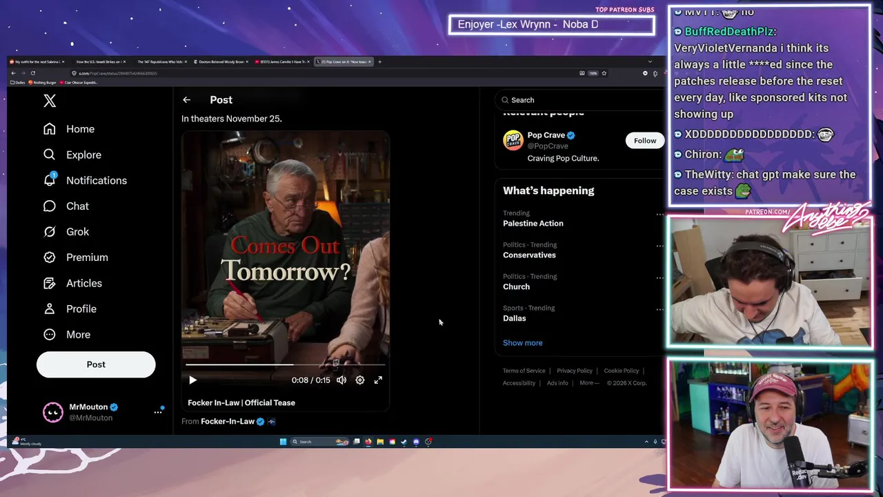Open the Conservatives trend
Viewport: 883px width, 497px height.
(x=529, y=255)
